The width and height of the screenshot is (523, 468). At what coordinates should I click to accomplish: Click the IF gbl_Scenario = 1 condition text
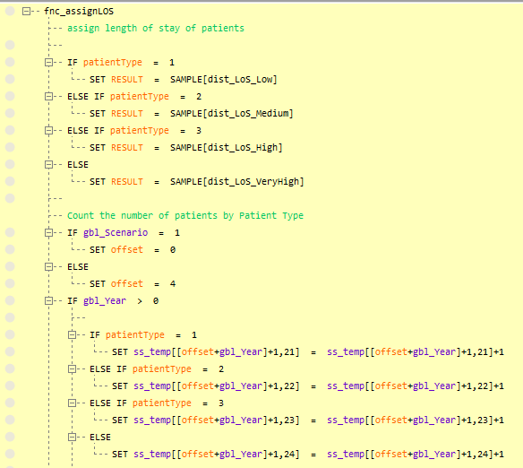tap(124, 233)
